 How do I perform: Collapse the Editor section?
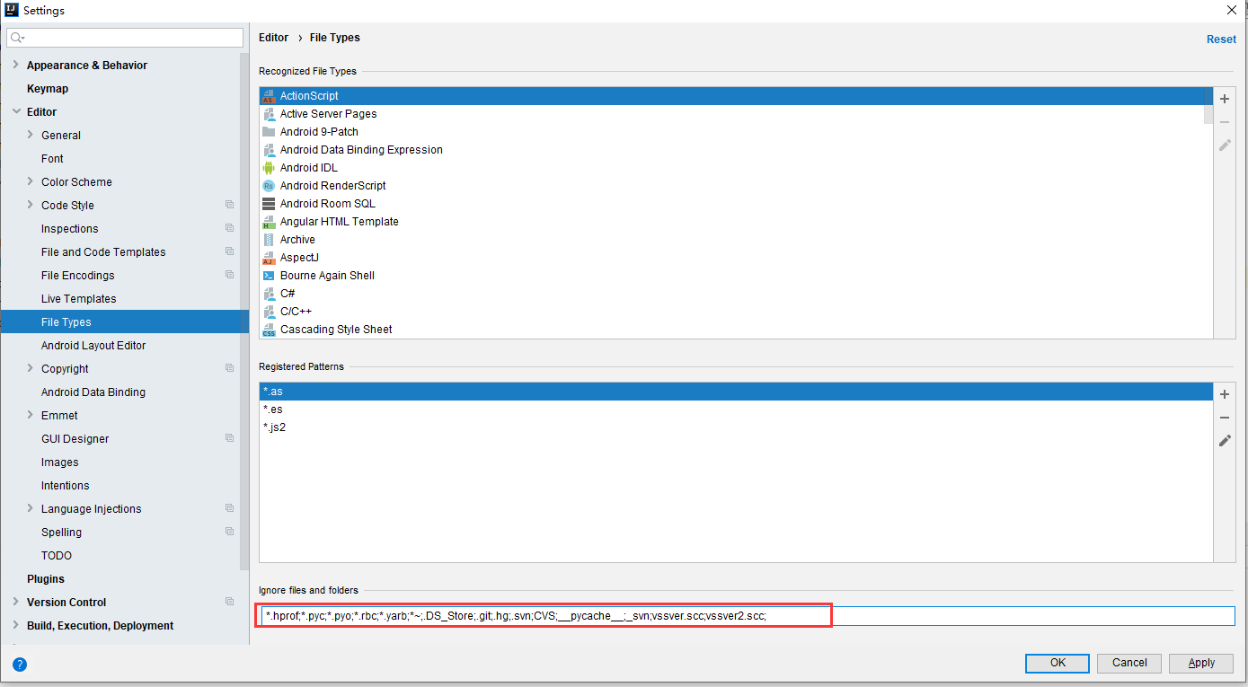tap(16, 111)
